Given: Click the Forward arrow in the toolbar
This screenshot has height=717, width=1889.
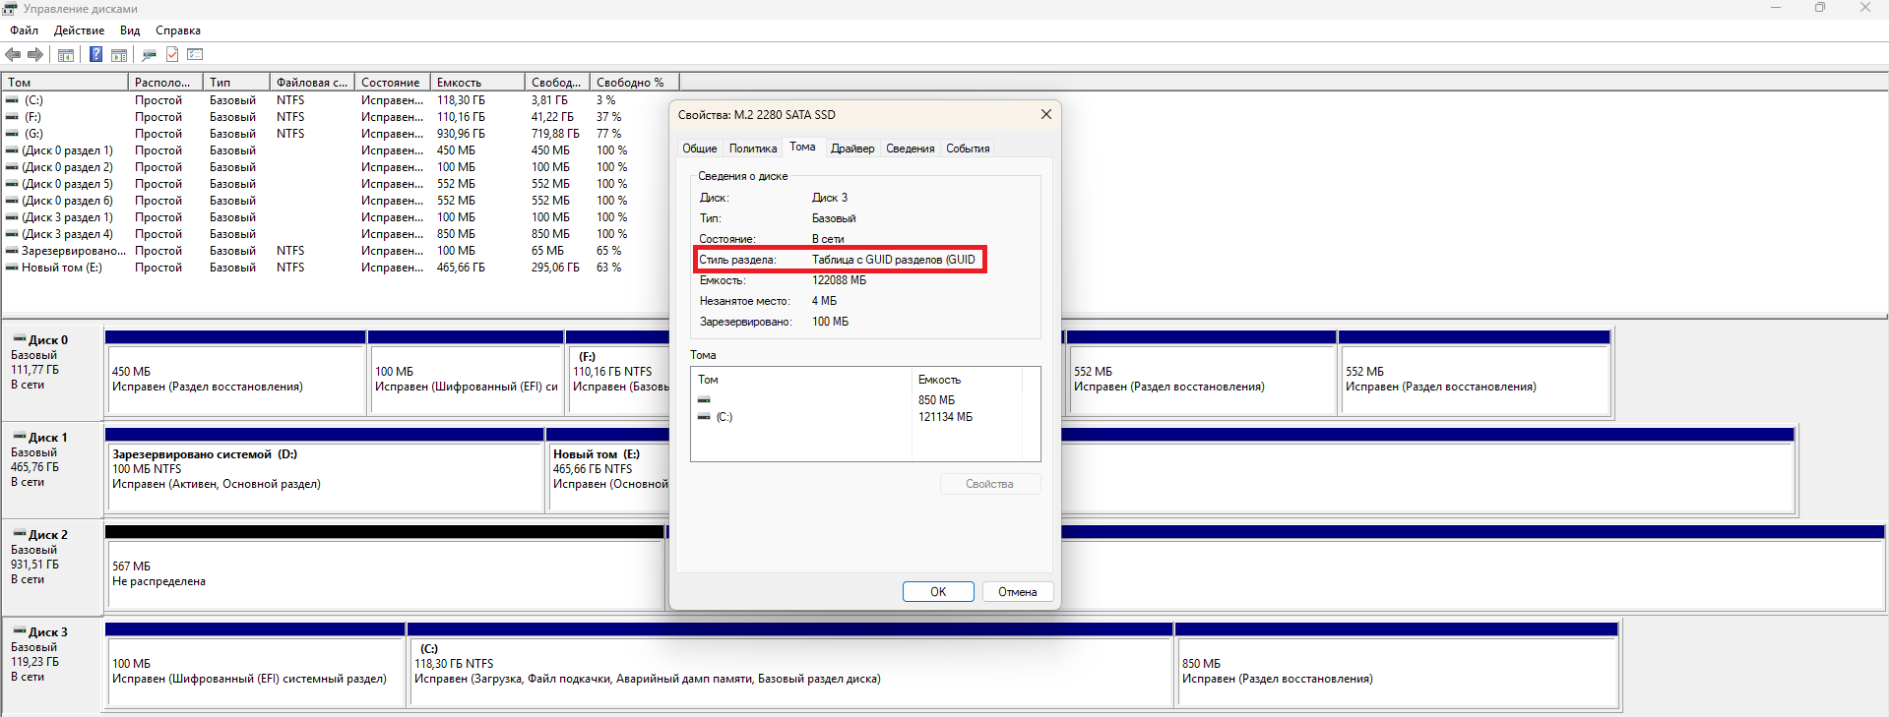Looking at the screenshot, I should click(x=35, y=55).
